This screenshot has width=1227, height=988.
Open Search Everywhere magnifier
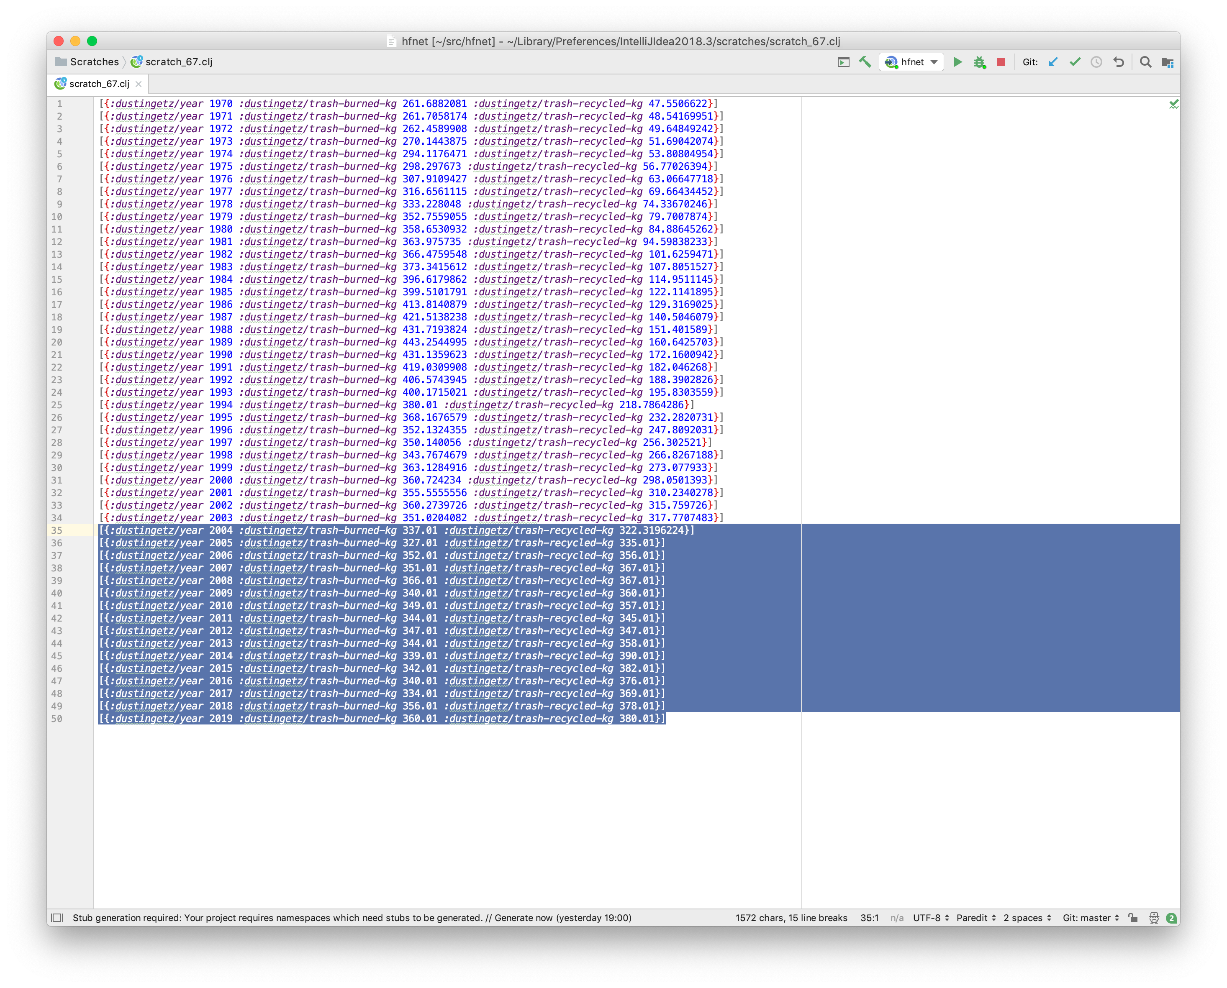1145,62
